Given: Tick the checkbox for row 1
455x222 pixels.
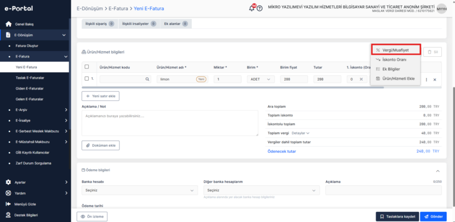Looking at the screenshot, I should (x=87, y=78).
